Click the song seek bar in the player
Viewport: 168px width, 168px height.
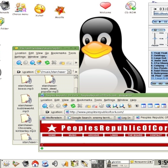click(160, 18)
